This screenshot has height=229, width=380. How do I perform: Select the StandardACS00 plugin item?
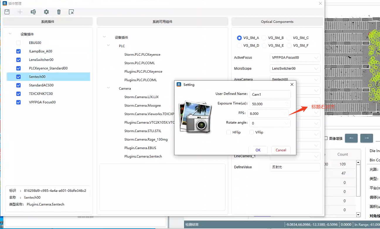[x=41, y=85]
